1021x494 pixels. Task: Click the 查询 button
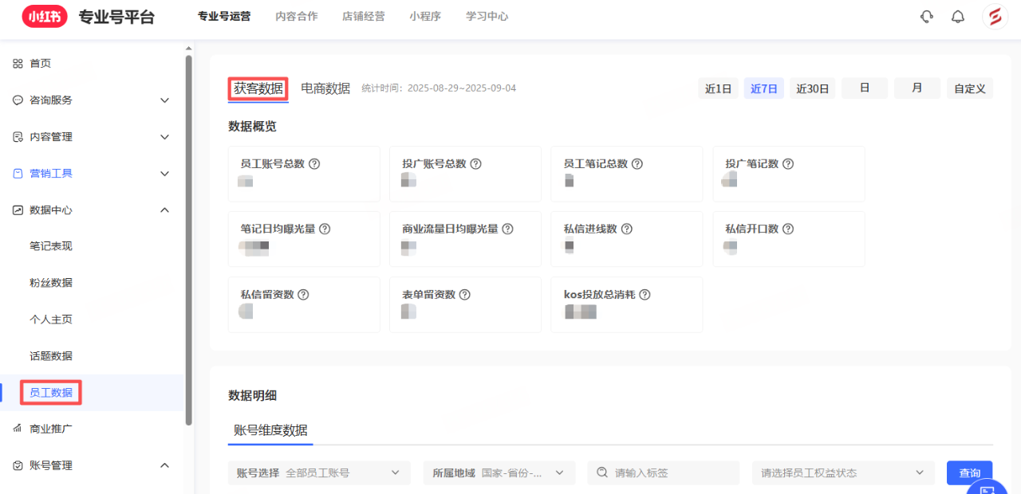(x=969, y=472)
